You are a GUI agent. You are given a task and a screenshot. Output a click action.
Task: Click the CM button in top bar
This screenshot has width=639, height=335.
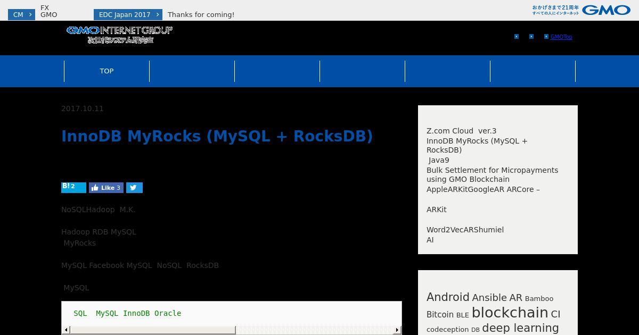tap(21, 15)
